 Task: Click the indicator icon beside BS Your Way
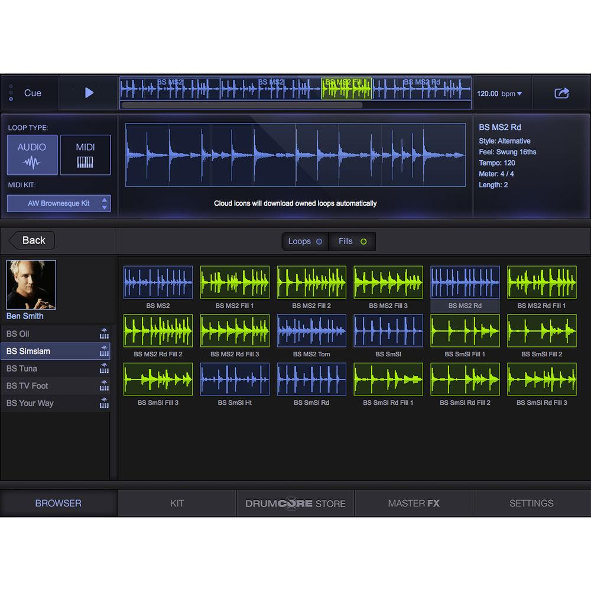pos(105,403)
